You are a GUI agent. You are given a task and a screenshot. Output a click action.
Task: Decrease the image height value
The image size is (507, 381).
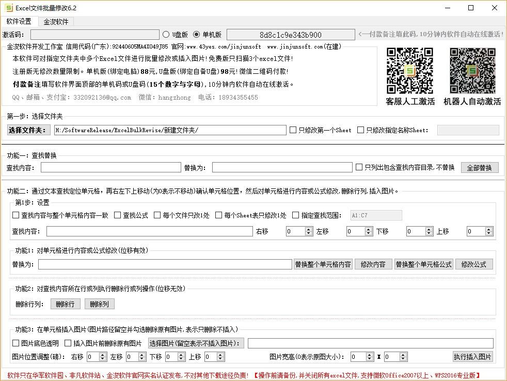click(403, 359)
